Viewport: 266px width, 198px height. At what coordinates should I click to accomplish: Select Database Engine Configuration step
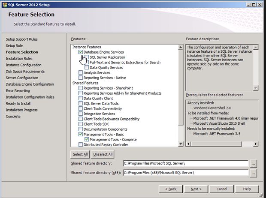coord(30,84)
